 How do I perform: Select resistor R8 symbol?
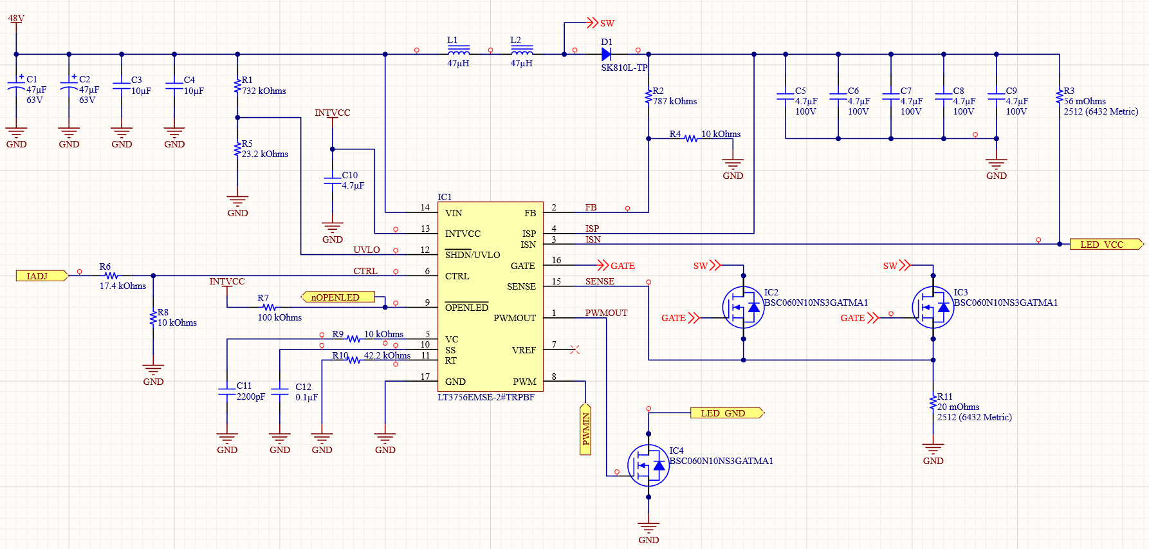click(153, 318)
